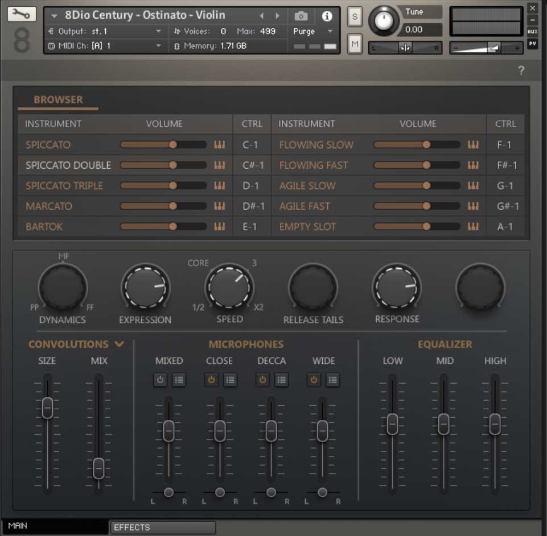Expand the CONVOLUTIONS chevron
This screenshot has height=536, width=547.
(x=120, y=344)
